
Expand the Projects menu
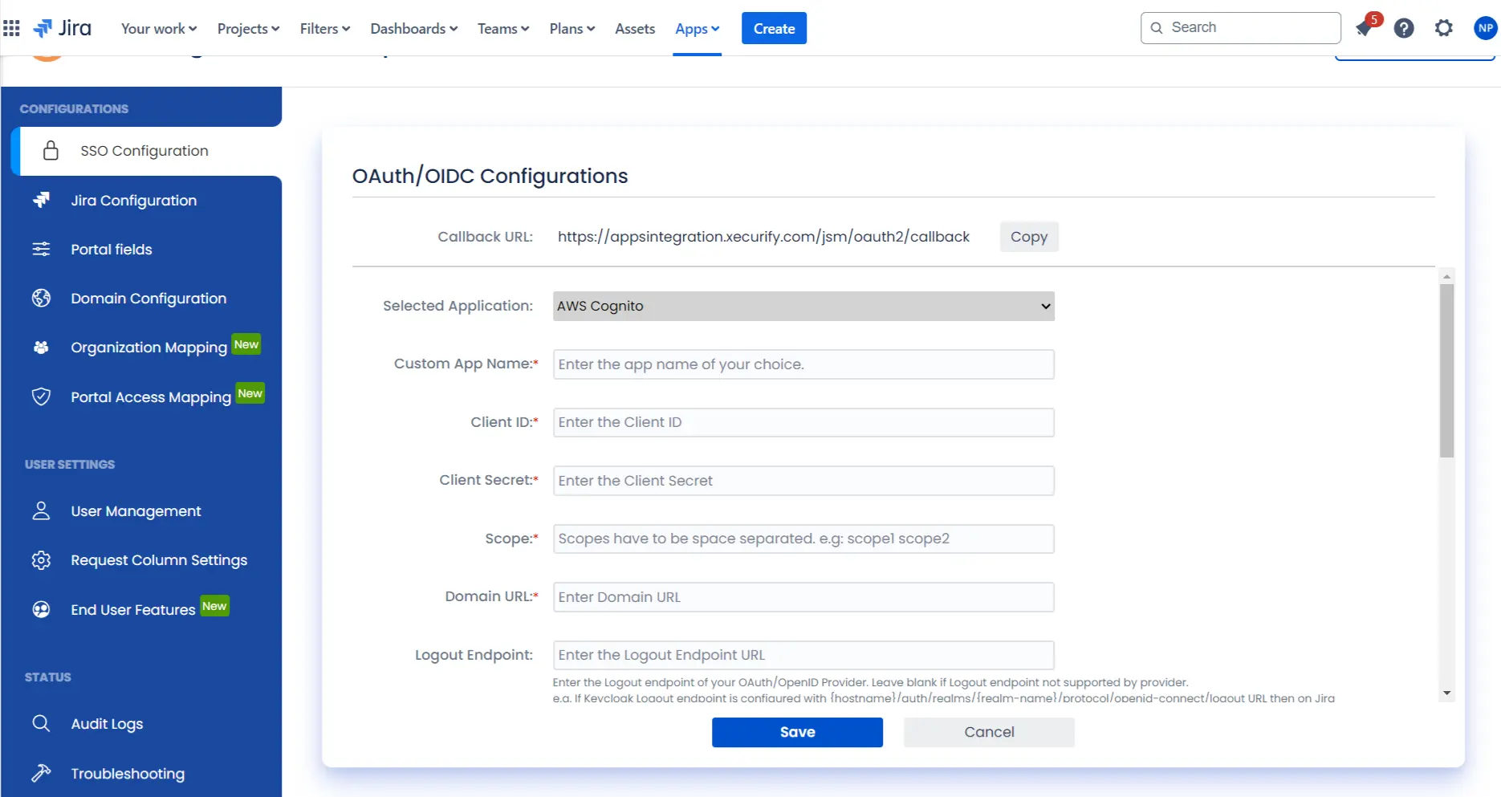coord(248,29)
